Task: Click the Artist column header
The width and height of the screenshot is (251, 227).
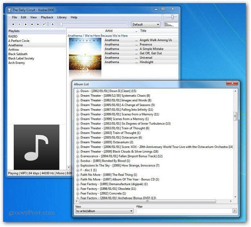Action: (109, 31)
